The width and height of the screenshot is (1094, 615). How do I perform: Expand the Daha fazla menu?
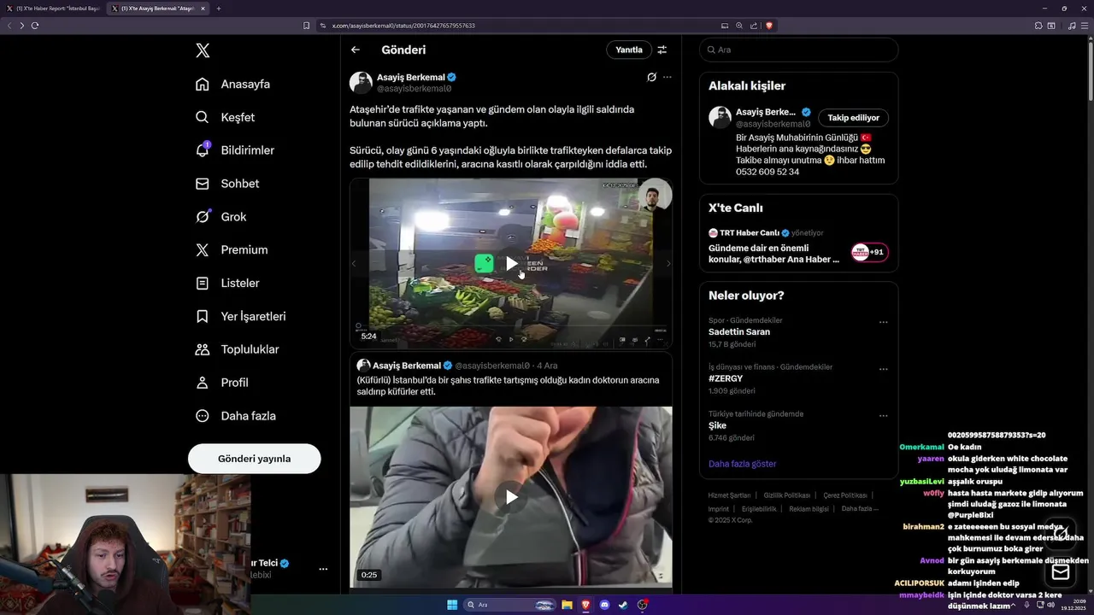coord(235,416)
